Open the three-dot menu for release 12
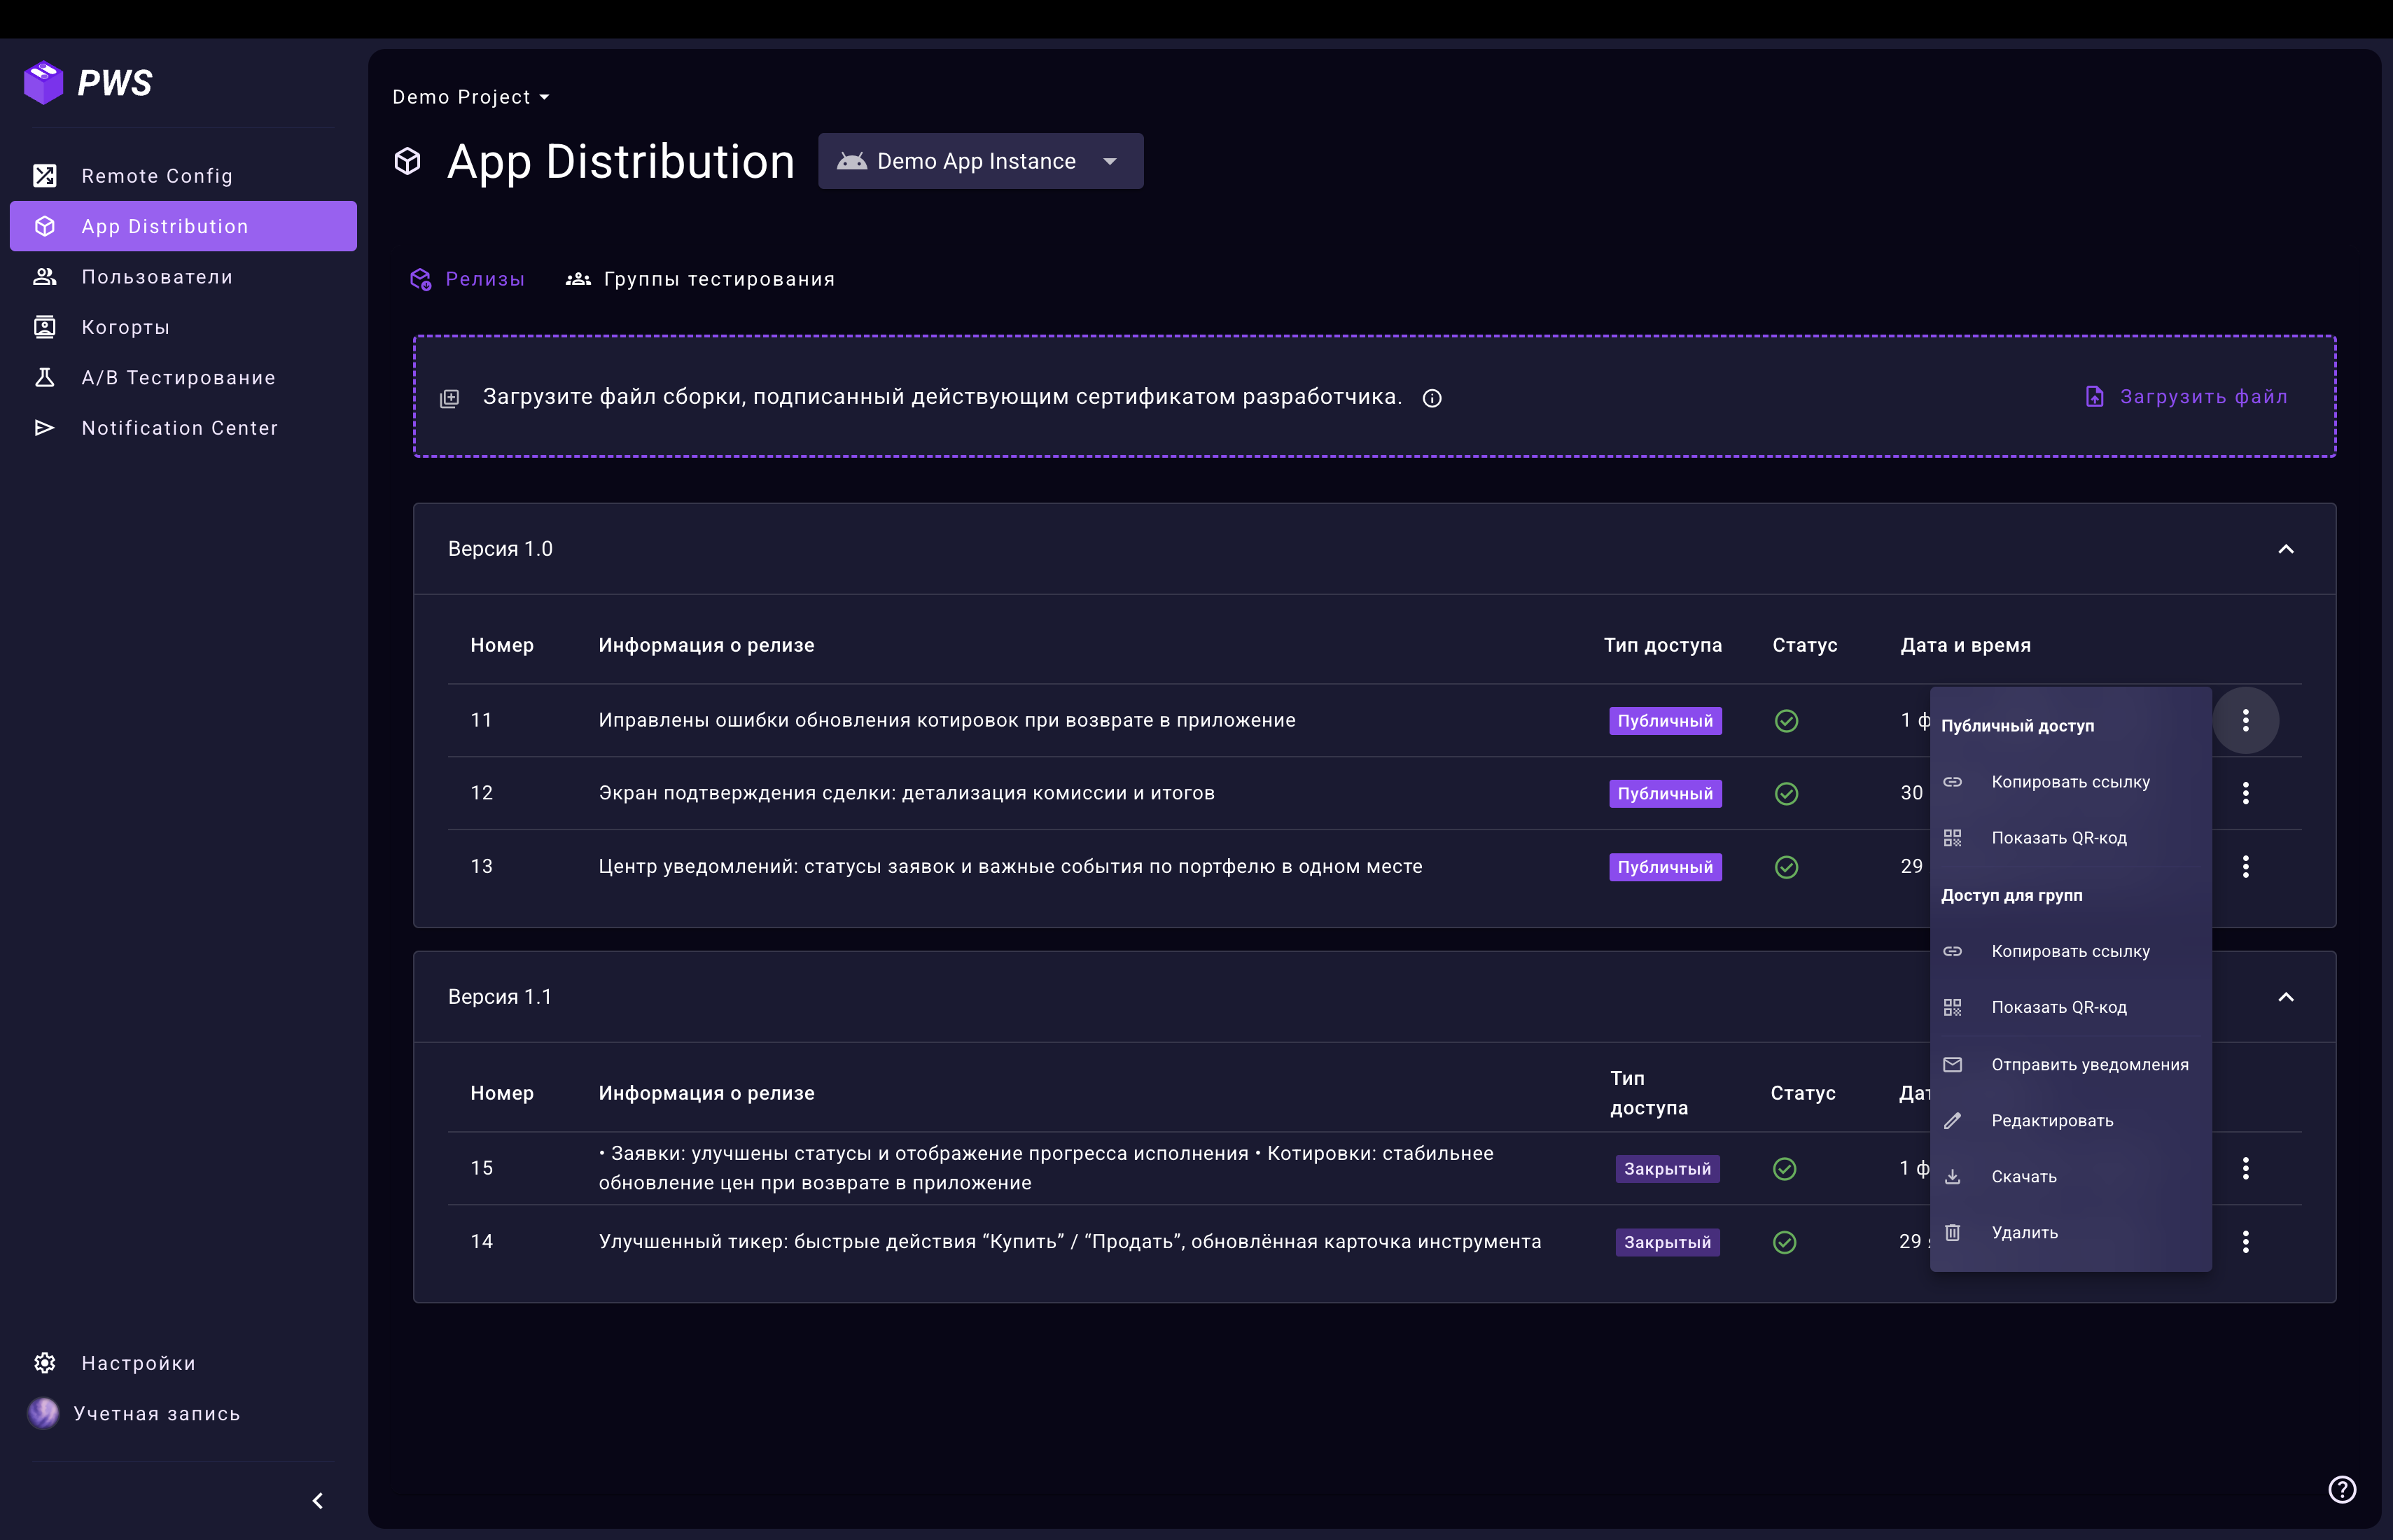The width and height of the screenshot is (2393, 1540). tap(2245, 793)
